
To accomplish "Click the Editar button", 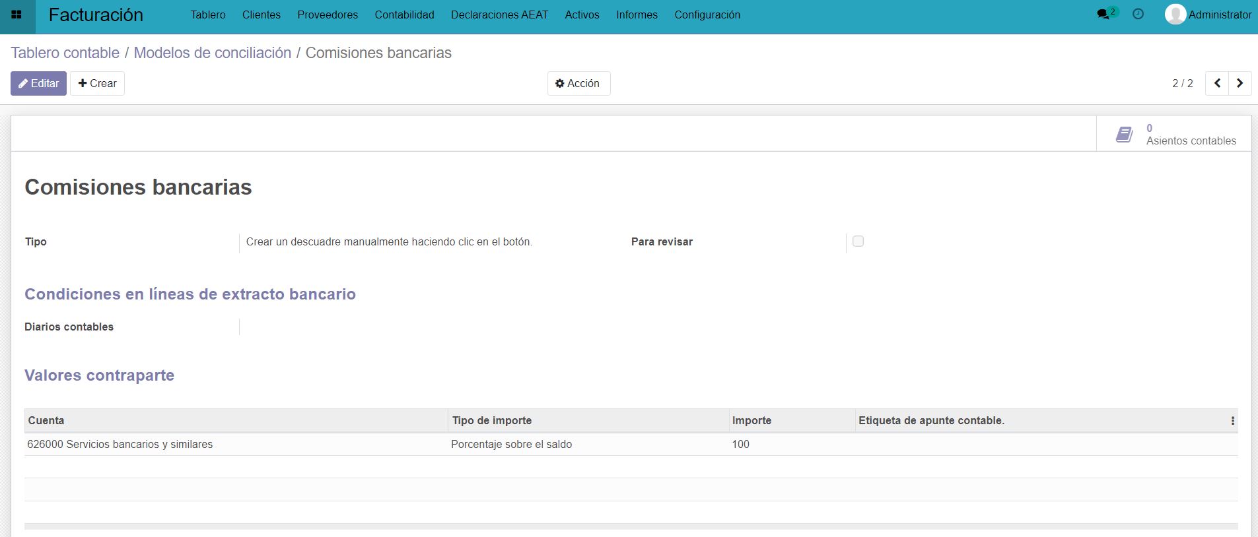I will point(38,83).
